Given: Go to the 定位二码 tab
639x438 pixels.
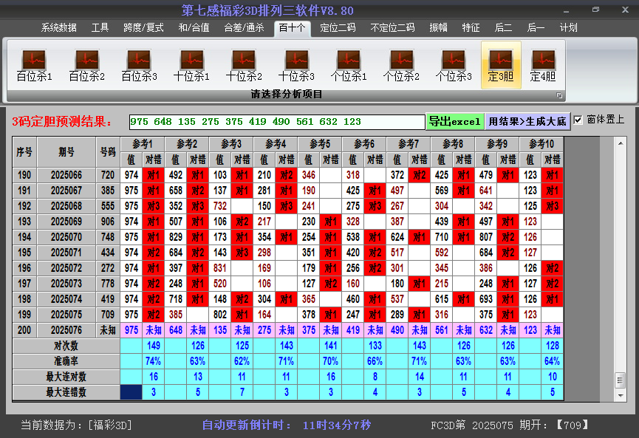Looking at the screenshot, I should point(338,28).
